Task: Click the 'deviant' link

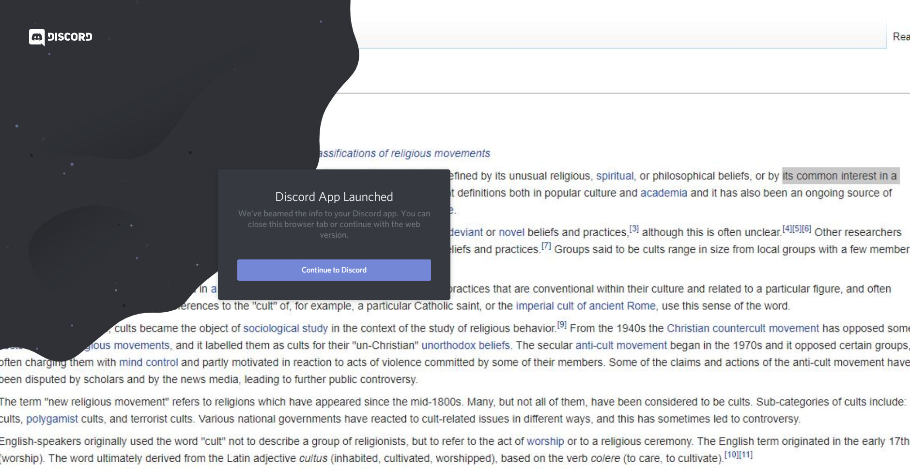Action: 466,232
